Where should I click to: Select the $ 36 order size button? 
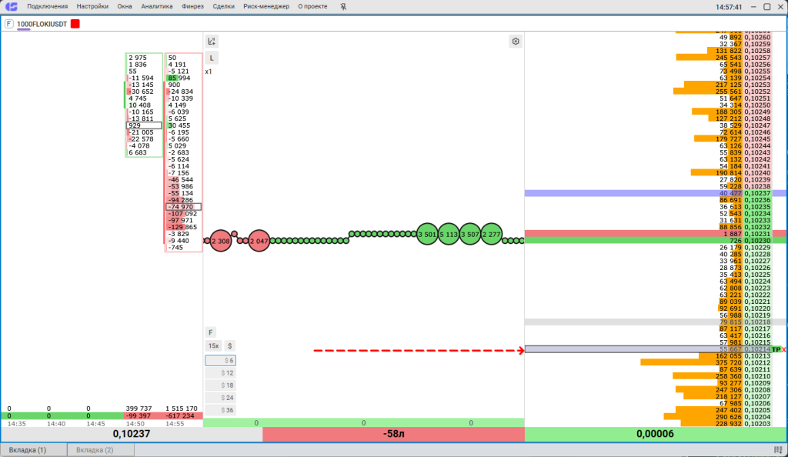pyautogui.click(x=220, y=410)
